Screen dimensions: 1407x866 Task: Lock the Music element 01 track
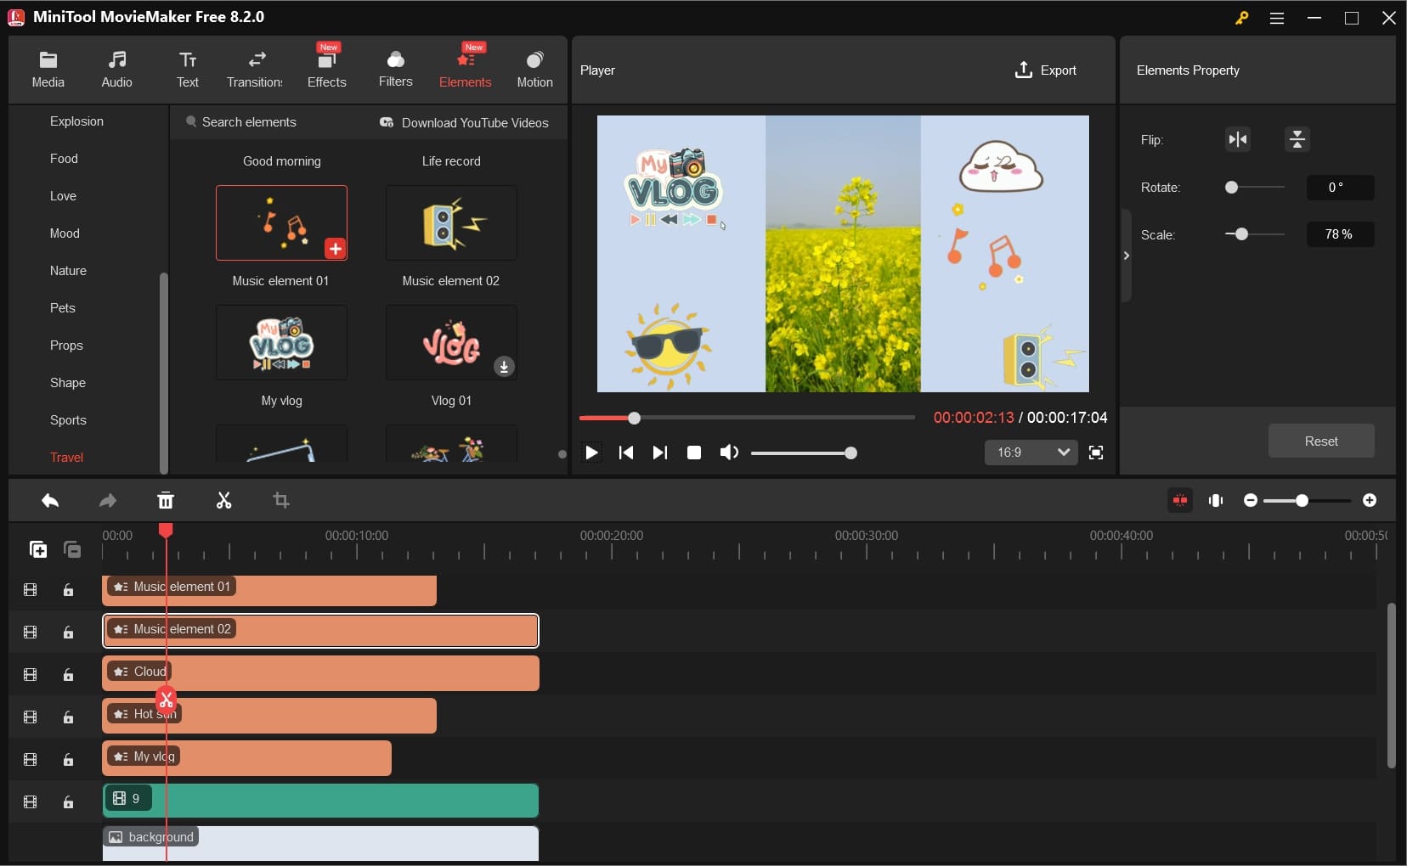click(69, 590)
